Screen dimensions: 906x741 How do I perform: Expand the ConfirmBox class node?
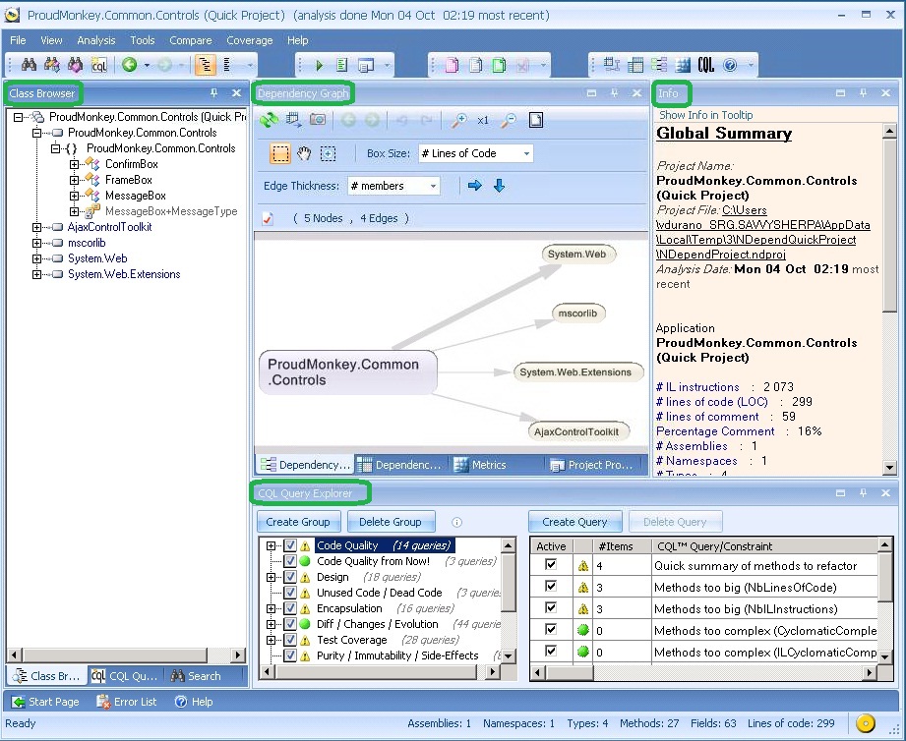click(x=74, y=164)
